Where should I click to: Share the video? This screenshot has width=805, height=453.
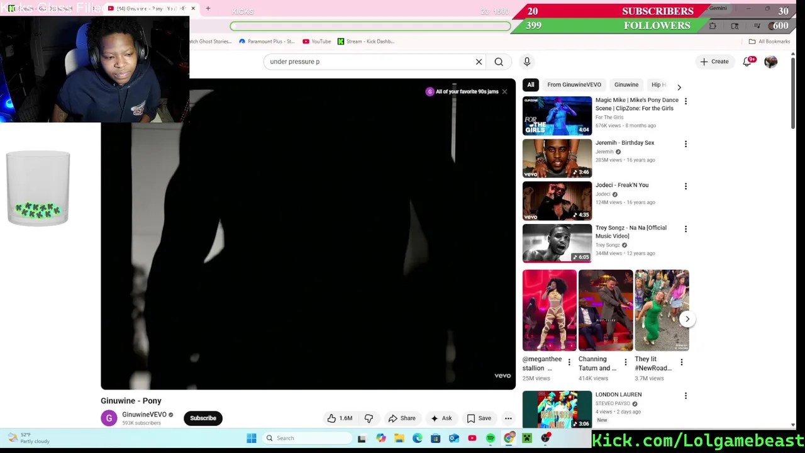(x=402, y=418)
